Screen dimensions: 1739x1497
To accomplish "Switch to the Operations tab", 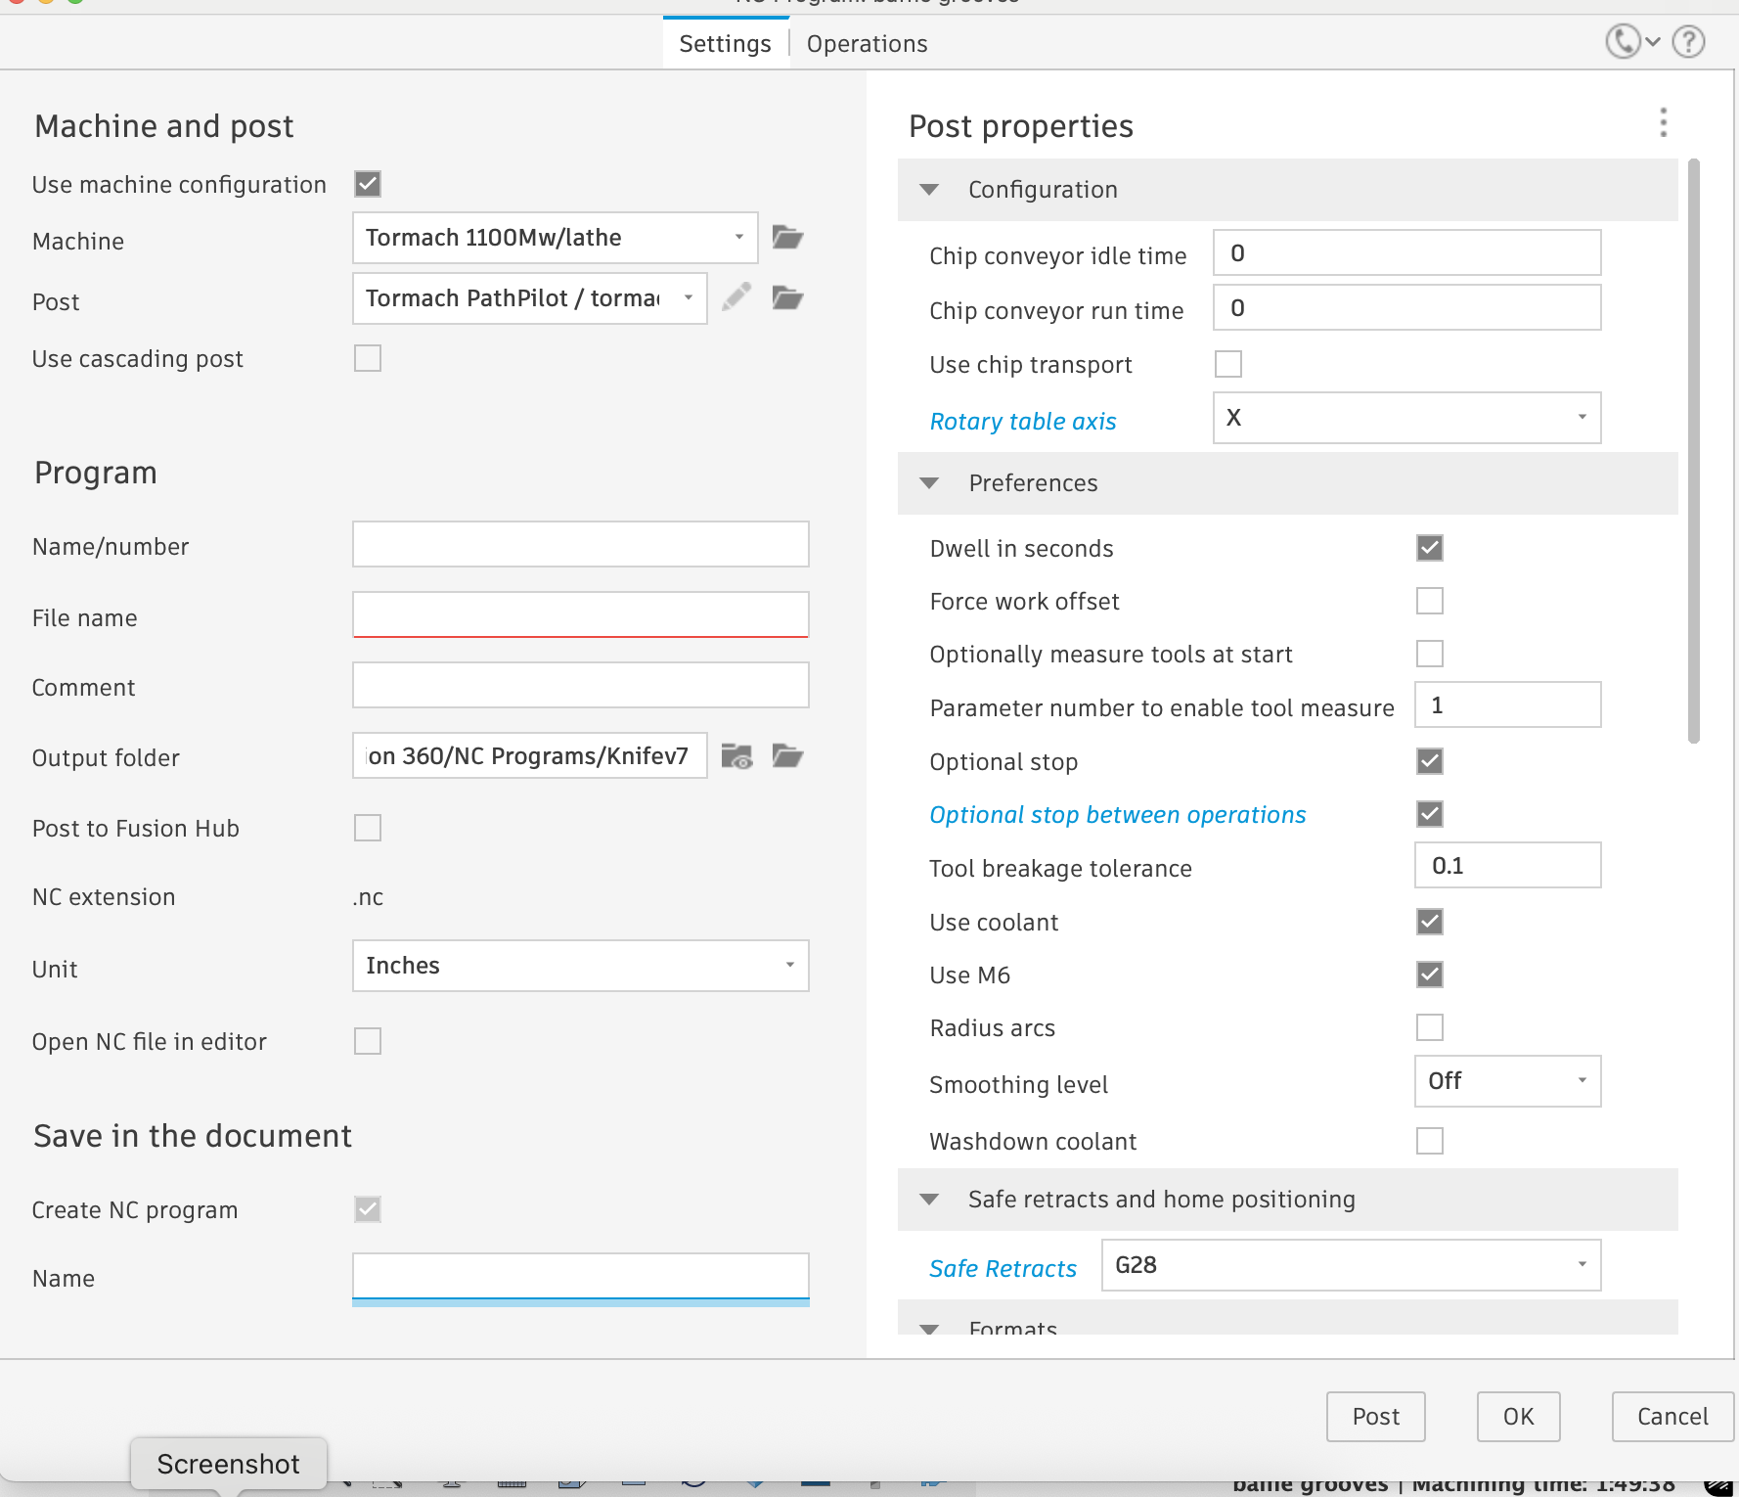I will click(x=867, y=44).
